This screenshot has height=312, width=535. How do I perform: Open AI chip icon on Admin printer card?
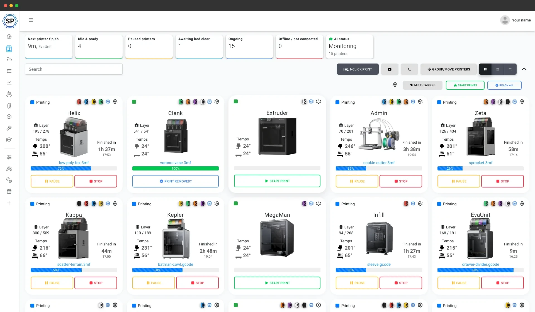click(x=413, y=102)
